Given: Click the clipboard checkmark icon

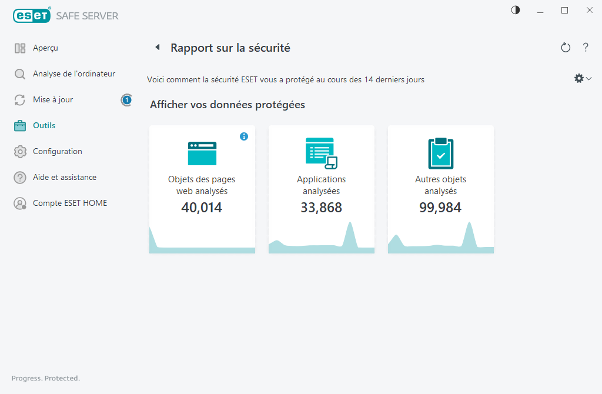Looking at the screenshot, I should pyautogui.click(x=440, y=153).
